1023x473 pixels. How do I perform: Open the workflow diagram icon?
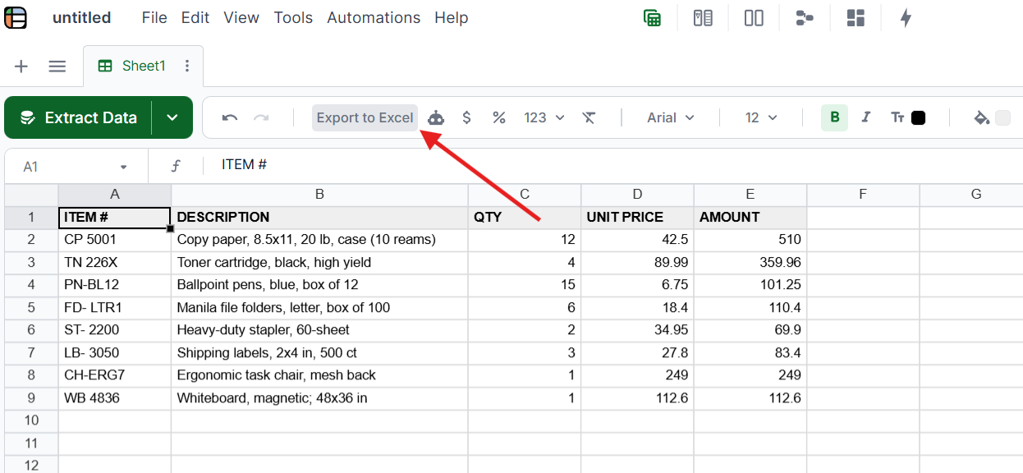point(805,18)
